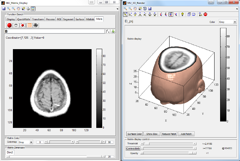Click the red sphere icon under More tab

[x=9, y=25]
